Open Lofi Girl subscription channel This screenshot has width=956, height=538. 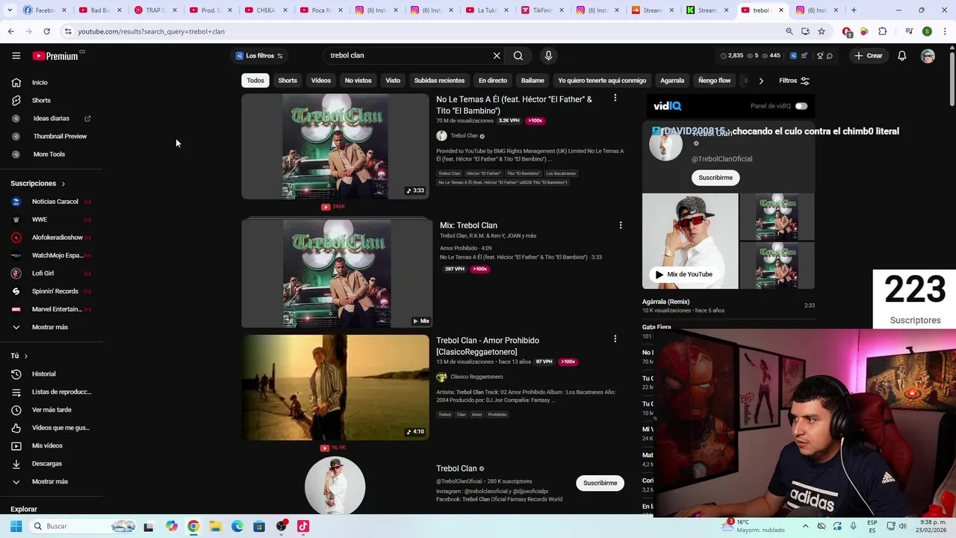pos(43,273)
